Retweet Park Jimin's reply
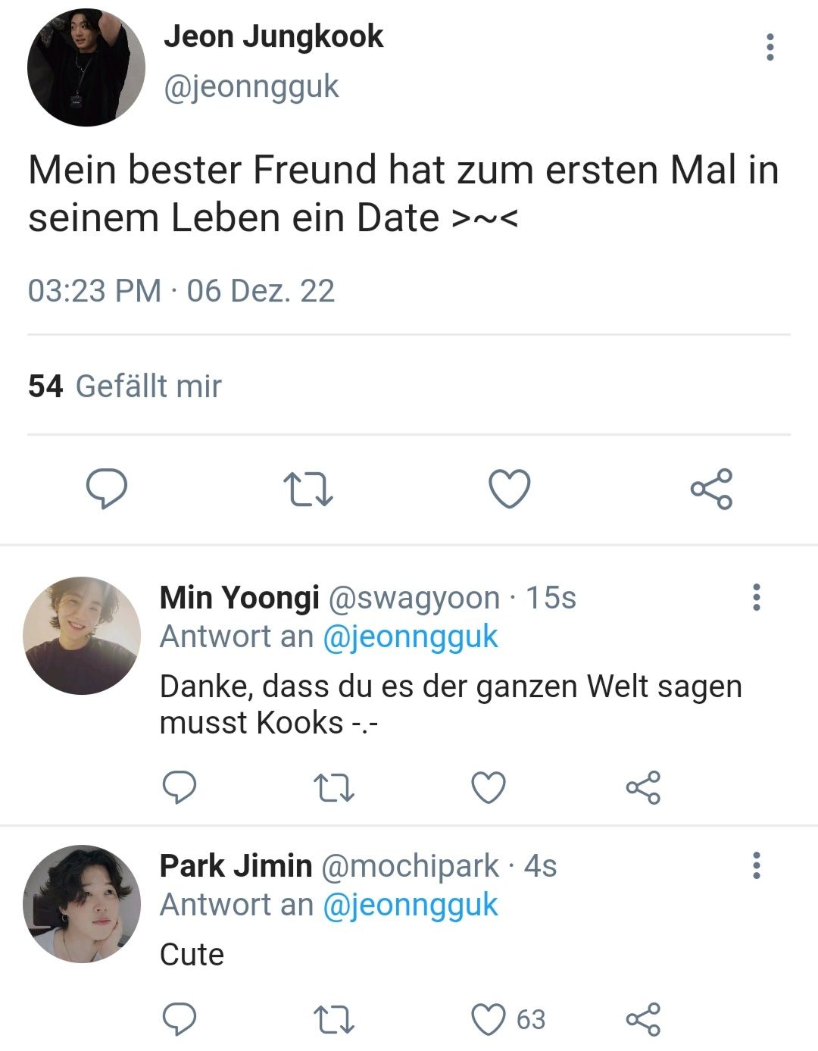The height and width of the screenshot is (1051, 818). tap(334, 1019)
